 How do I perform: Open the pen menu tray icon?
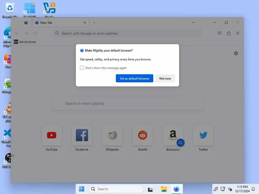point(216,189)
